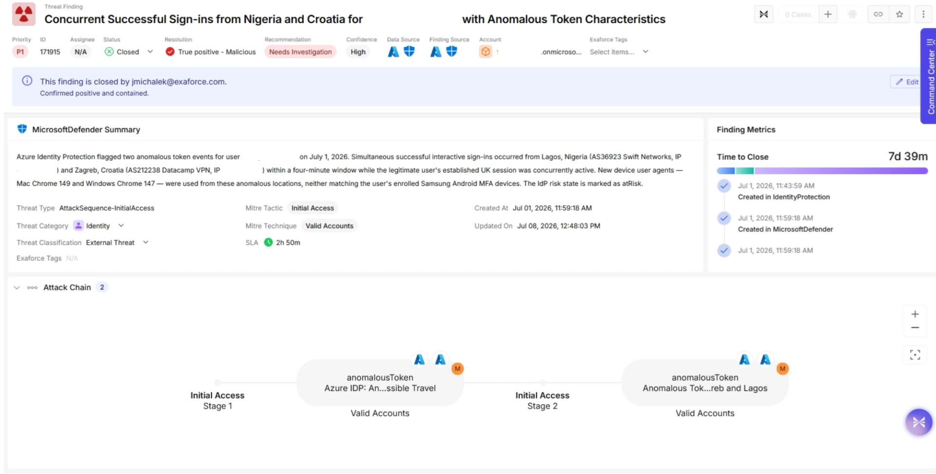Open the three-dot more options menu

click(x=923, y=14)
